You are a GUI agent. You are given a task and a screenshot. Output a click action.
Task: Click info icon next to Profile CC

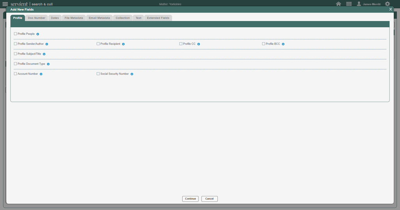pos(199,44)
